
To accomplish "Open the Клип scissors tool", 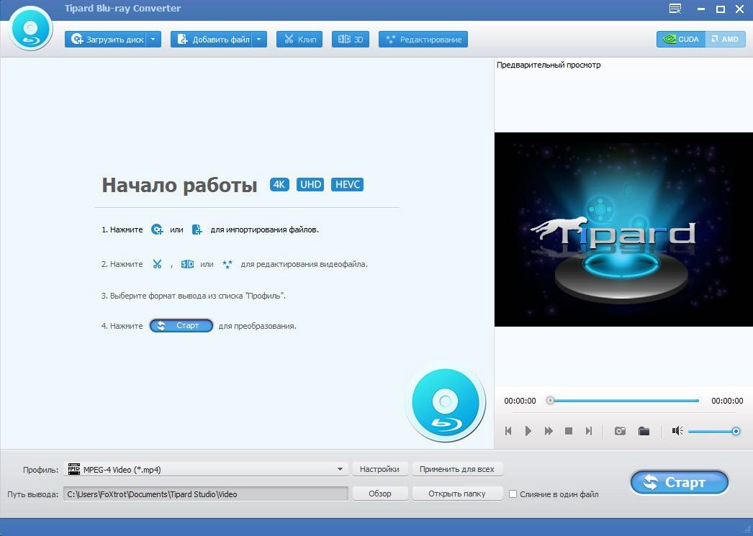I will (x=299, y=40).
